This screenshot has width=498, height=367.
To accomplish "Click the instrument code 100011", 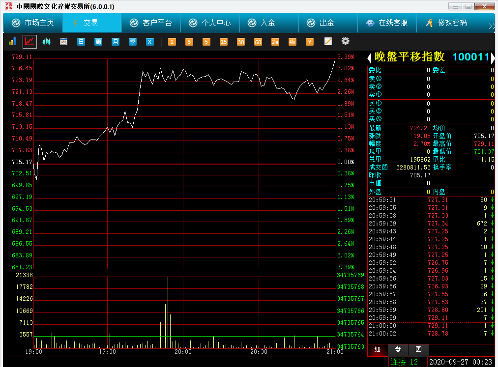I will pyautogui.click(x=470, y=57).
